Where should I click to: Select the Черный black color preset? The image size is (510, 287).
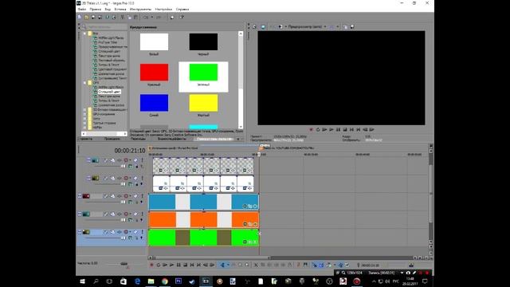pos(203,41)
